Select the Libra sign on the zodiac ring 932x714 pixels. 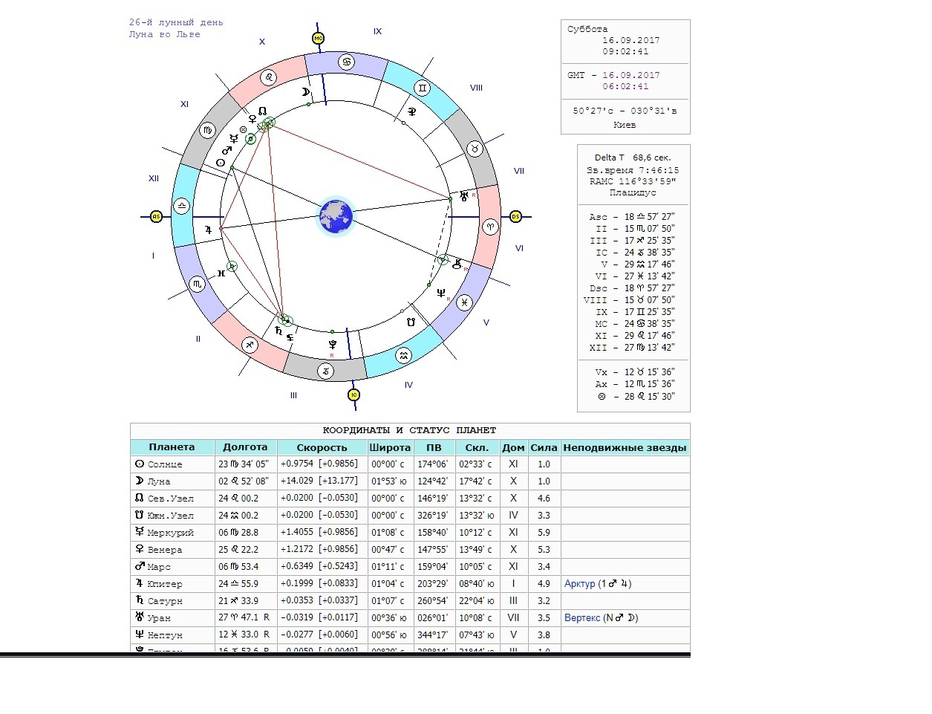coord(182,206)
